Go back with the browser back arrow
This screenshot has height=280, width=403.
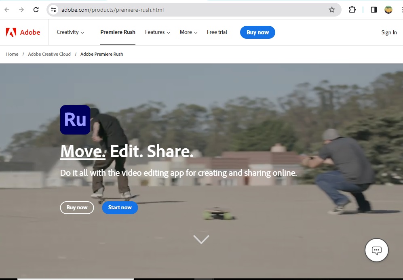click(7, 10)
